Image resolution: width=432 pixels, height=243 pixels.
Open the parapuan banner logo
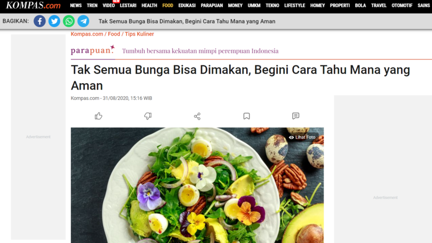point(93,50)
